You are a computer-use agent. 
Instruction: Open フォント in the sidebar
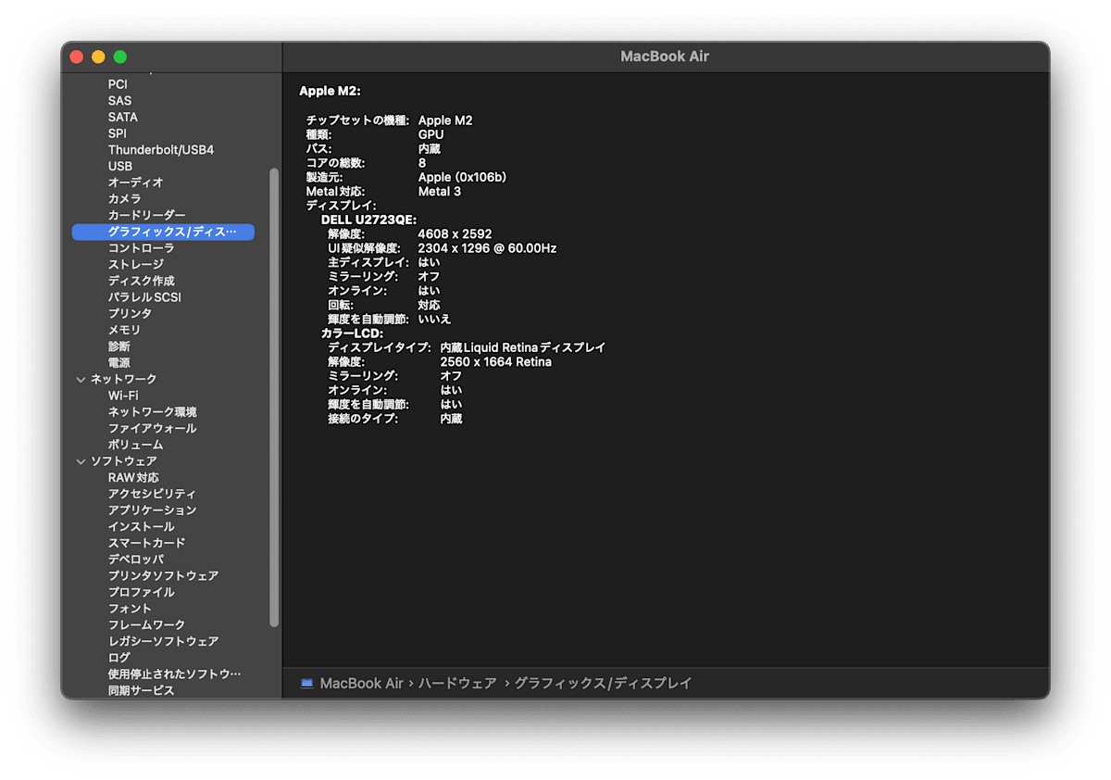coord(130,609)
